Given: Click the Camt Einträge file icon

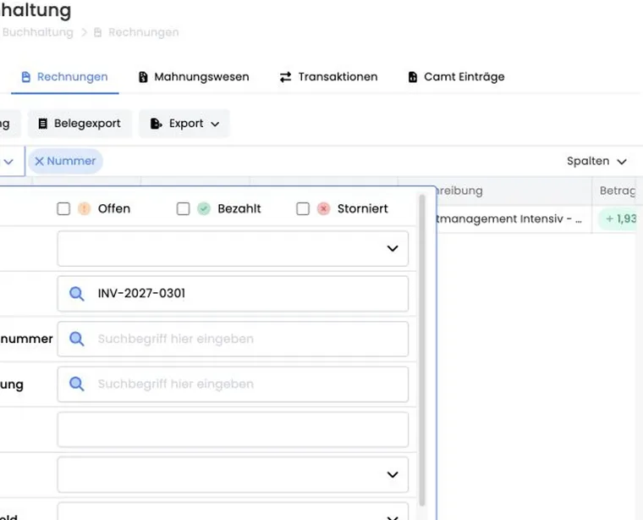Looking at the screenshot, I should pos(413,77).
